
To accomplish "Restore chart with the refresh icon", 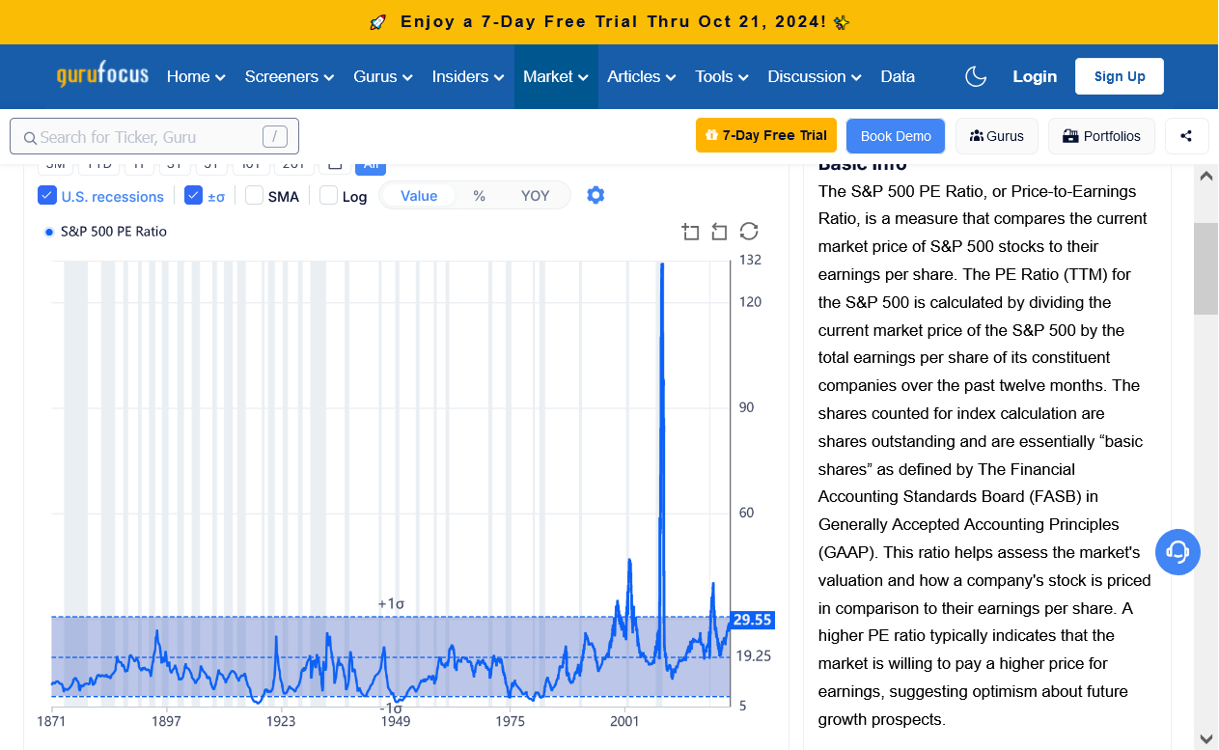I will tap(749, 232).
